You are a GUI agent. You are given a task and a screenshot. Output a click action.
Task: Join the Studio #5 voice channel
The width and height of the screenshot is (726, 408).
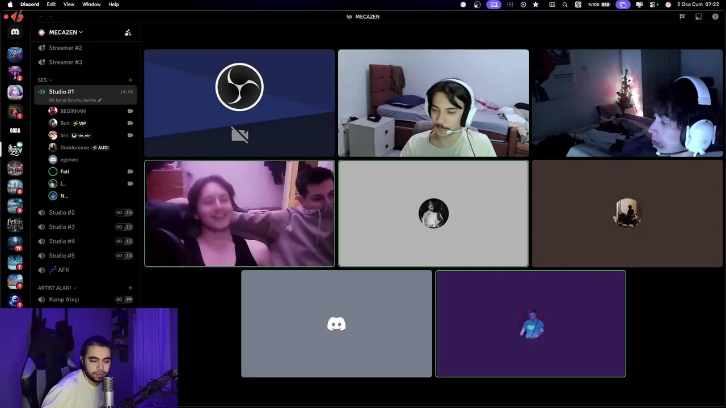85,256
